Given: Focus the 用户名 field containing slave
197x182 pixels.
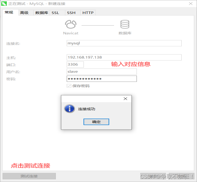Looking at the screenshot, I should 102,71.
